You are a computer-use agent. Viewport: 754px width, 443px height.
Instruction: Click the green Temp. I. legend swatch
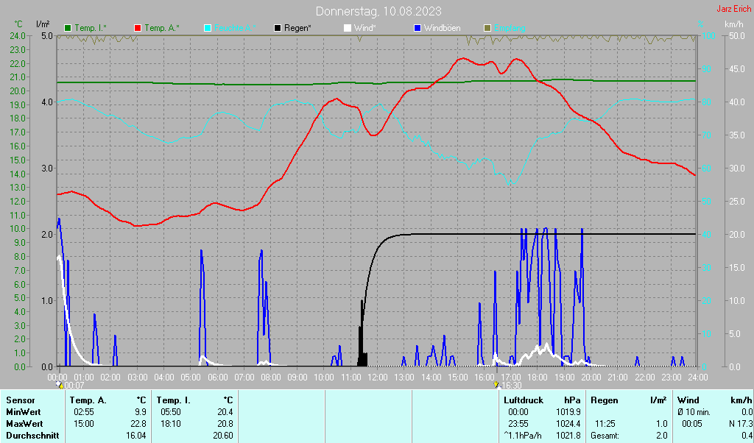68,29
